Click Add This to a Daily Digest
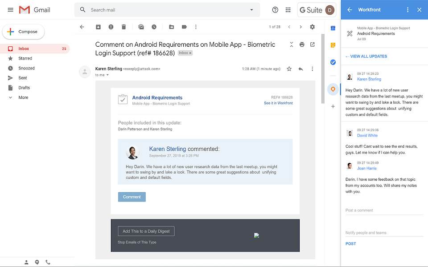428x267 pixels. coord(146,231)
